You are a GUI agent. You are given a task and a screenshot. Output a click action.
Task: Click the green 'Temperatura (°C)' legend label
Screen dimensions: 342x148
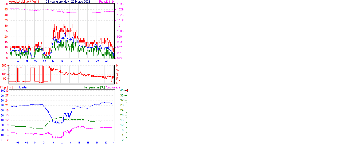[94, 87]
